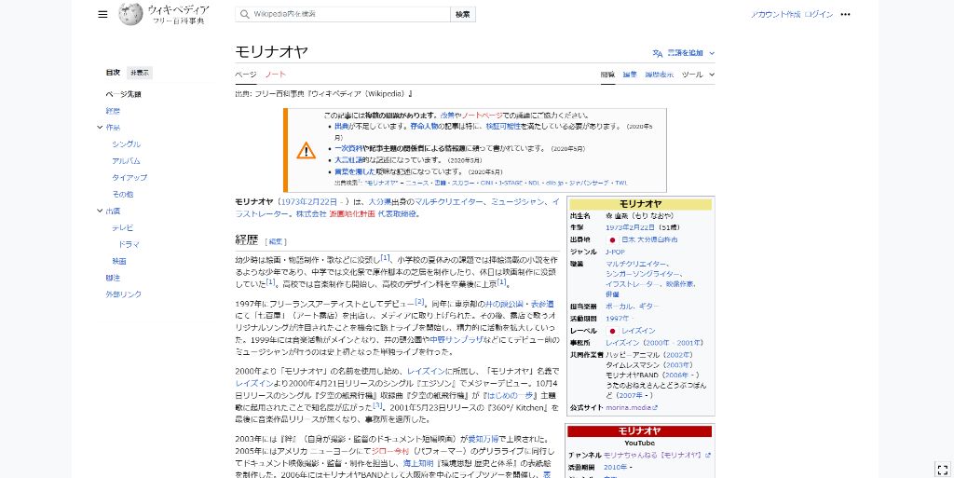Screen dimensions: 954x478
Task: Open YouTube channel モリナちゃんねる link
Action: (x=653, y=455)
